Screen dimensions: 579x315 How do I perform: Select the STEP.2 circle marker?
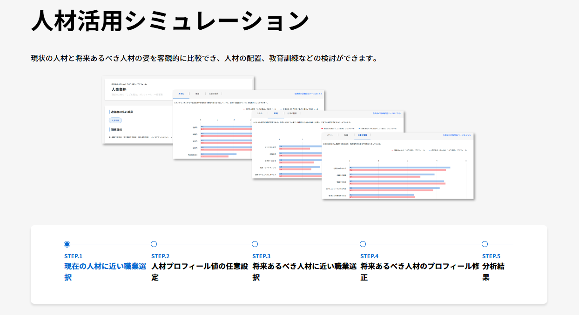point(154,244)
